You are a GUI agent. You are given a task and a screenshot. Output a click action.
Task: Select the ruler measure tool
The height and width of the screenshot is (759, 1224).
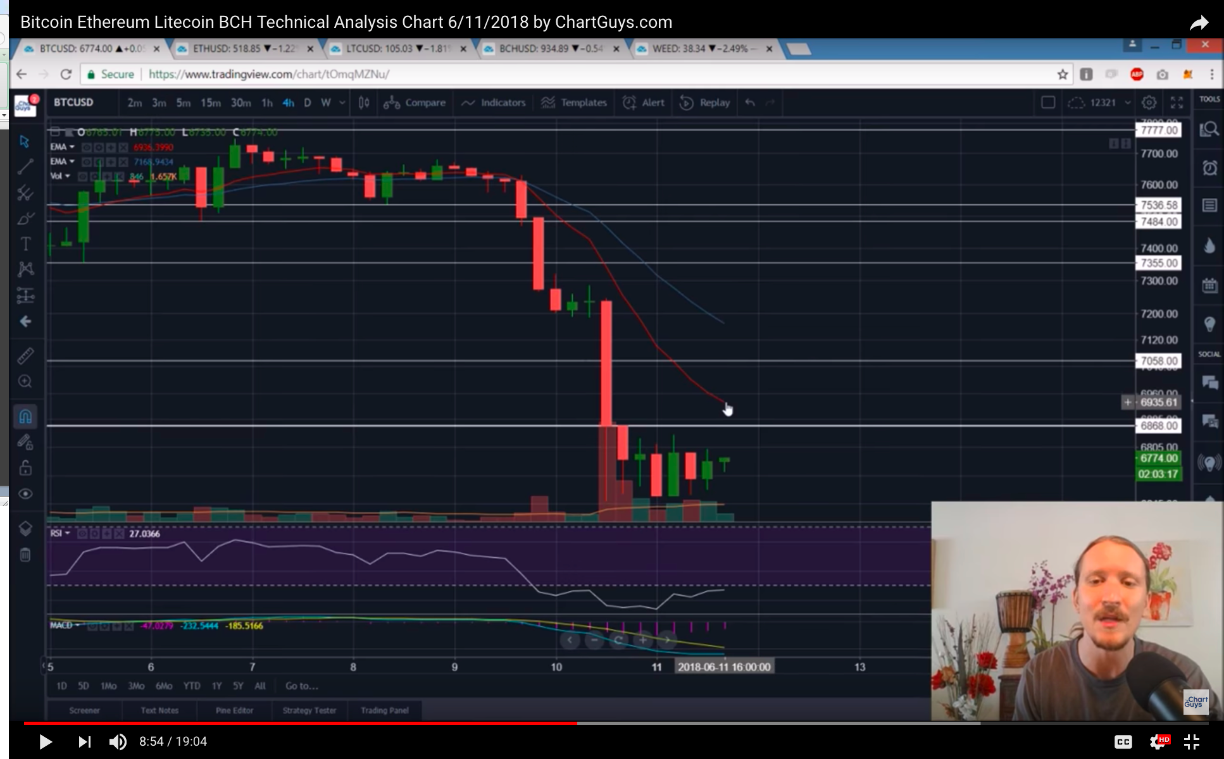tap(25, 355)
